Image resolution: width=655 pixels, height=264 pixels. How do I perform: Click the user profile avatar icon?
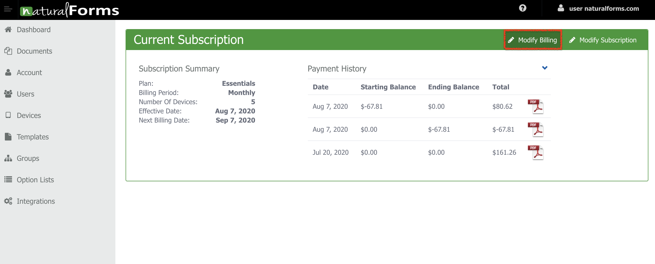tap(561, 8)
